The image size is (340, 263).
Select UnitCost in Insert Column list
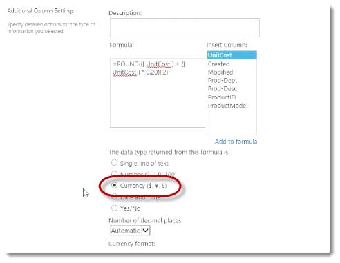click(232, 55)
